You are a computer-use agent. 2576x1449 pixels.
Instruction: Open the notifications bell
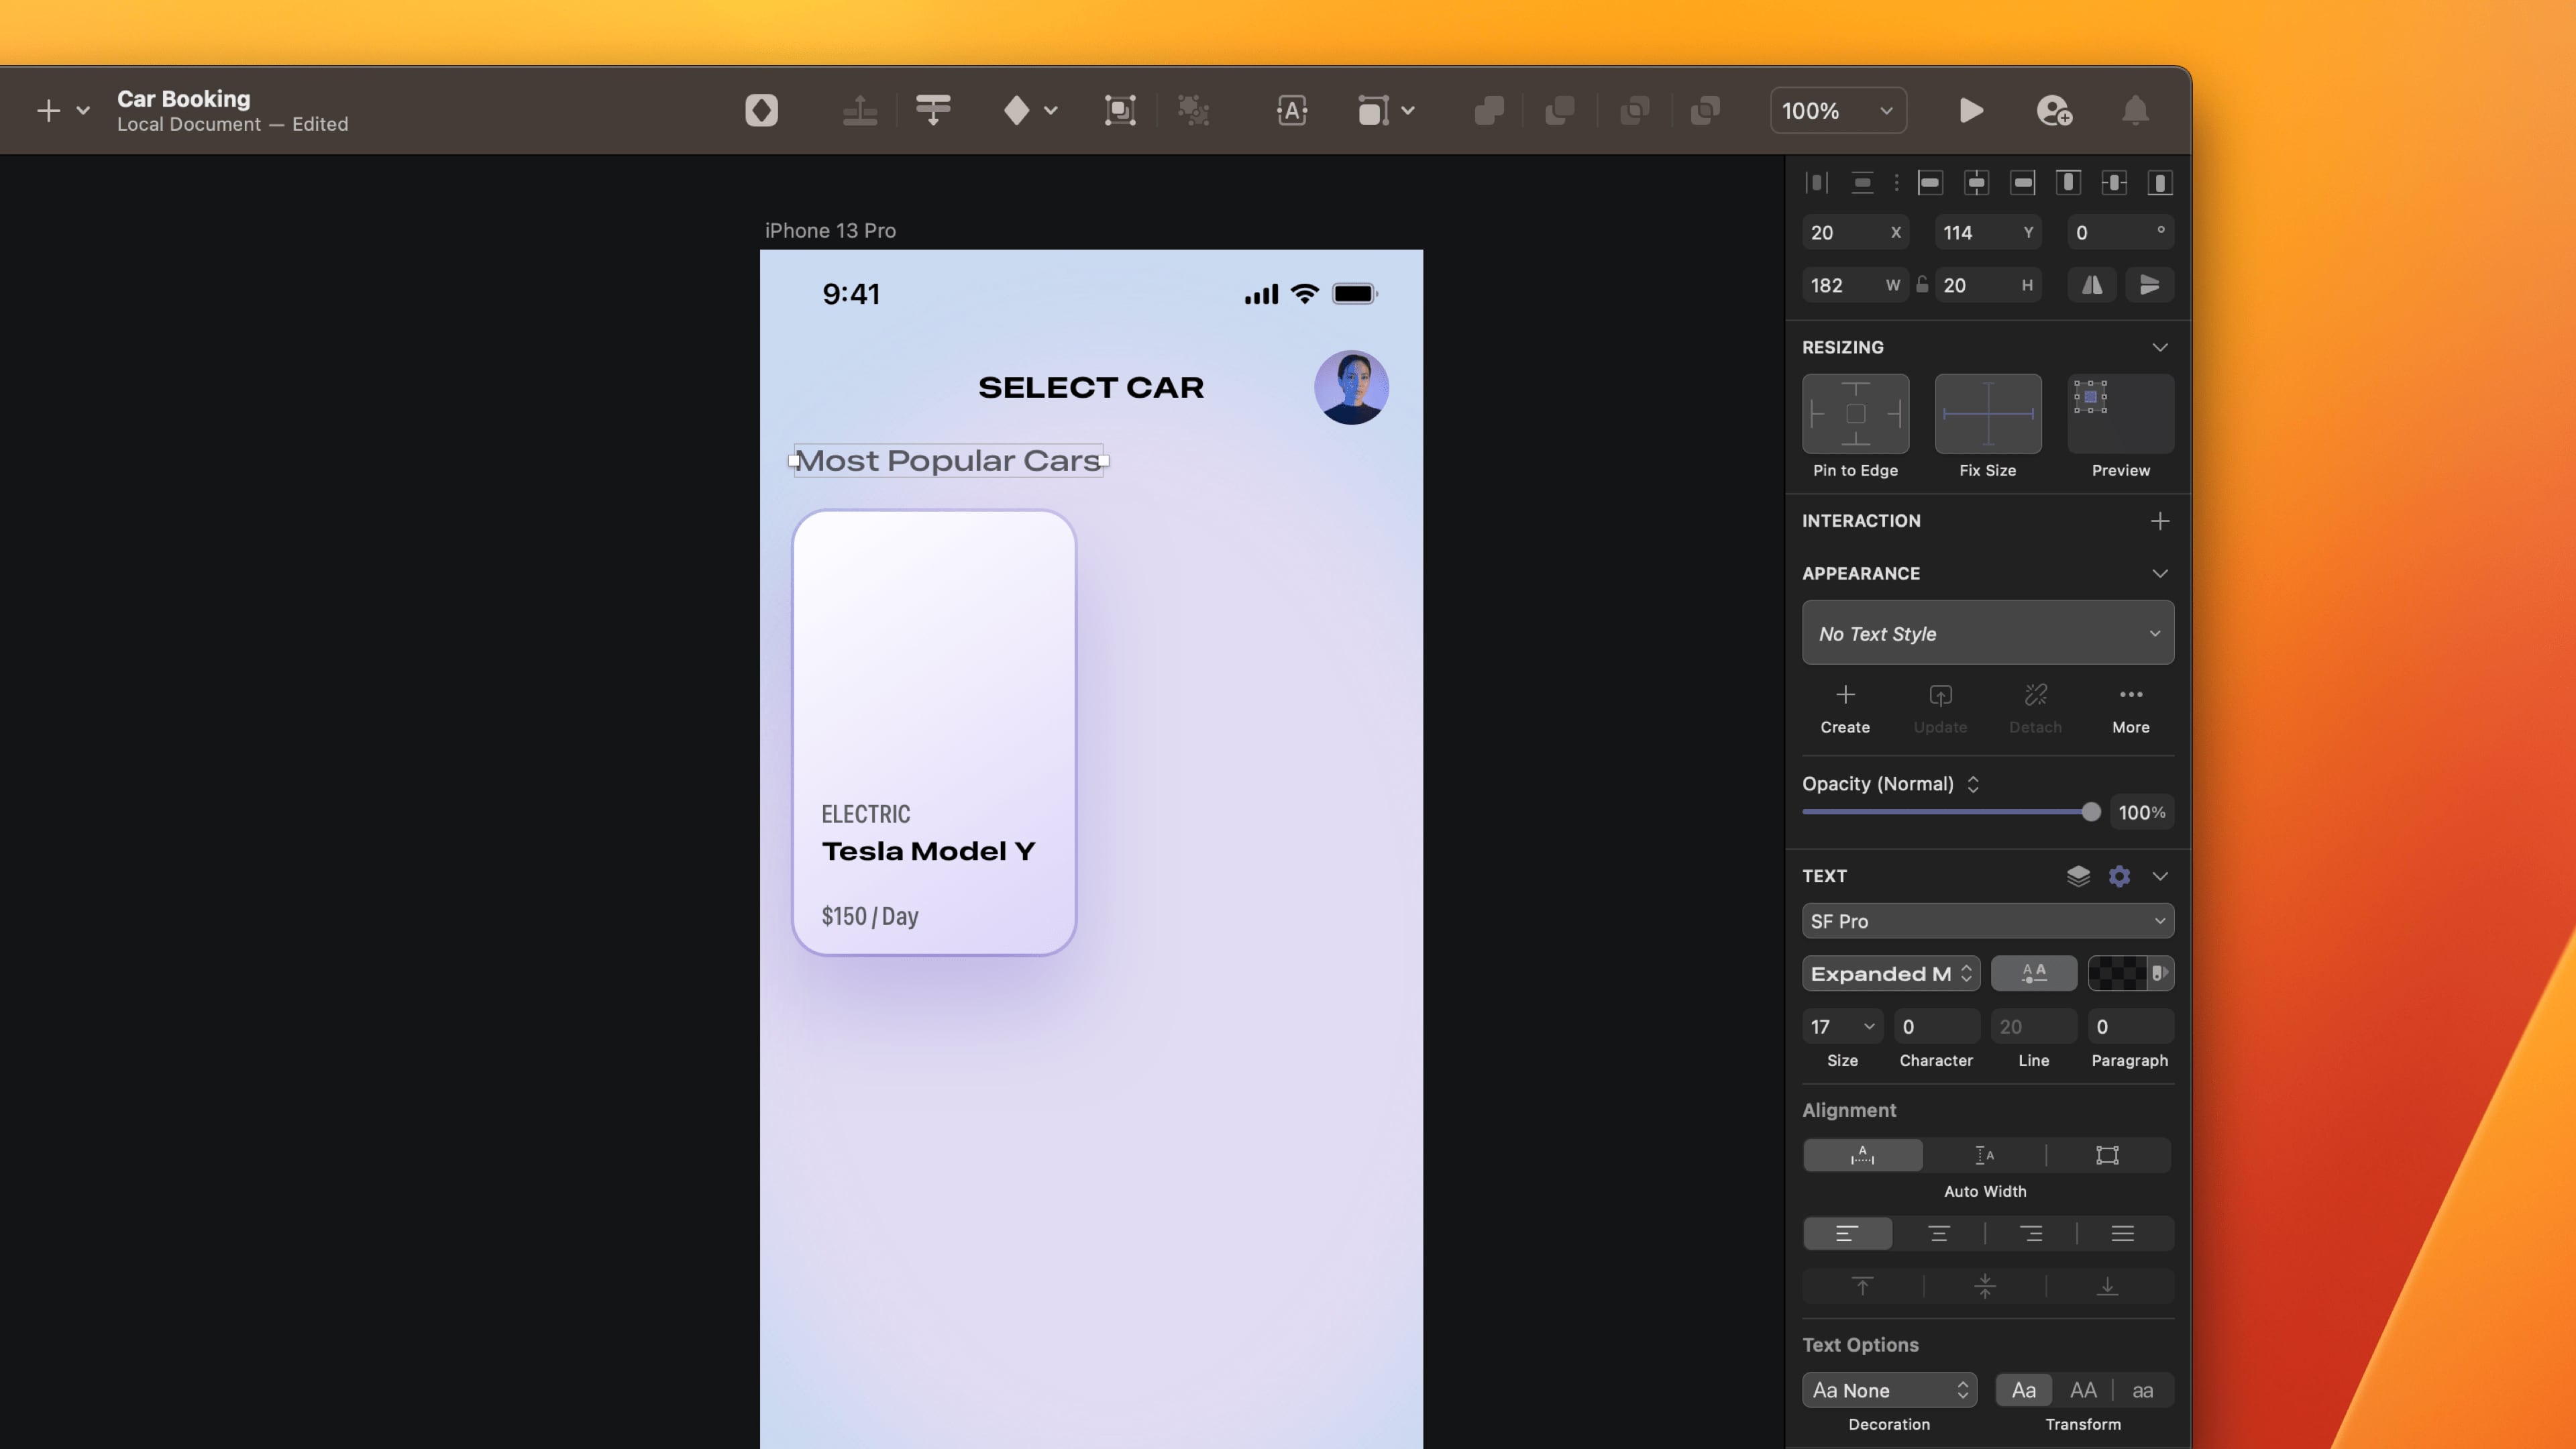[x=2135, y=110]
